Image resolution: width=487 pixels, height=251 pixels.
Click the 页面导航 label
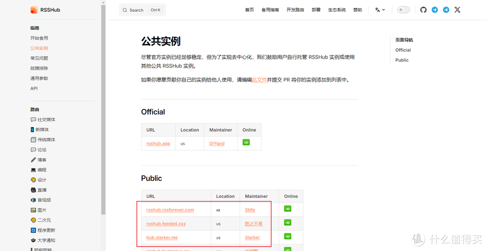404,40
